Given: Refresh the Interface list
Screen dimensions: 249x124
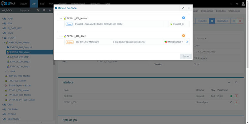Looking at the screenshot, I should tap(236, 82).
